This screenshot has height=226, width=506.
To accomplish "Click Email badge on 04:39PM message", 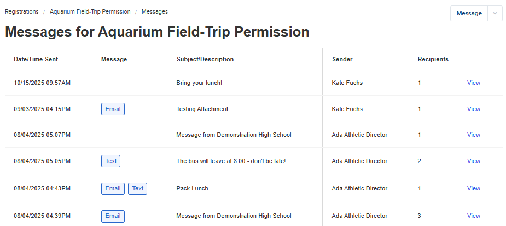I will [113, 216].
